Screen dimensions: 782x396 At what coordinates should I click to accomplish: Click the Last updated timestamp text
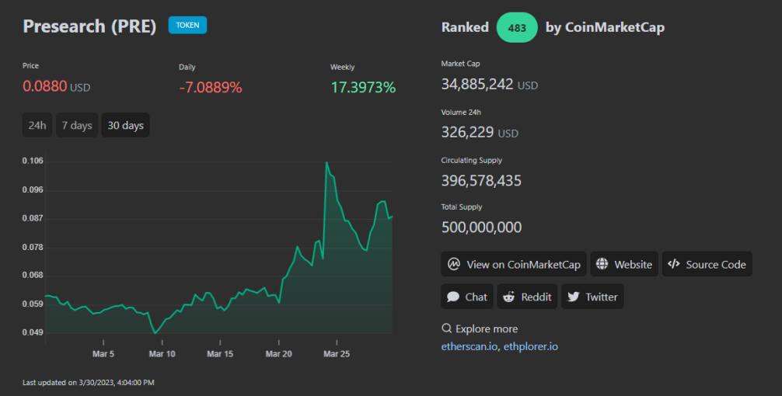89,383
